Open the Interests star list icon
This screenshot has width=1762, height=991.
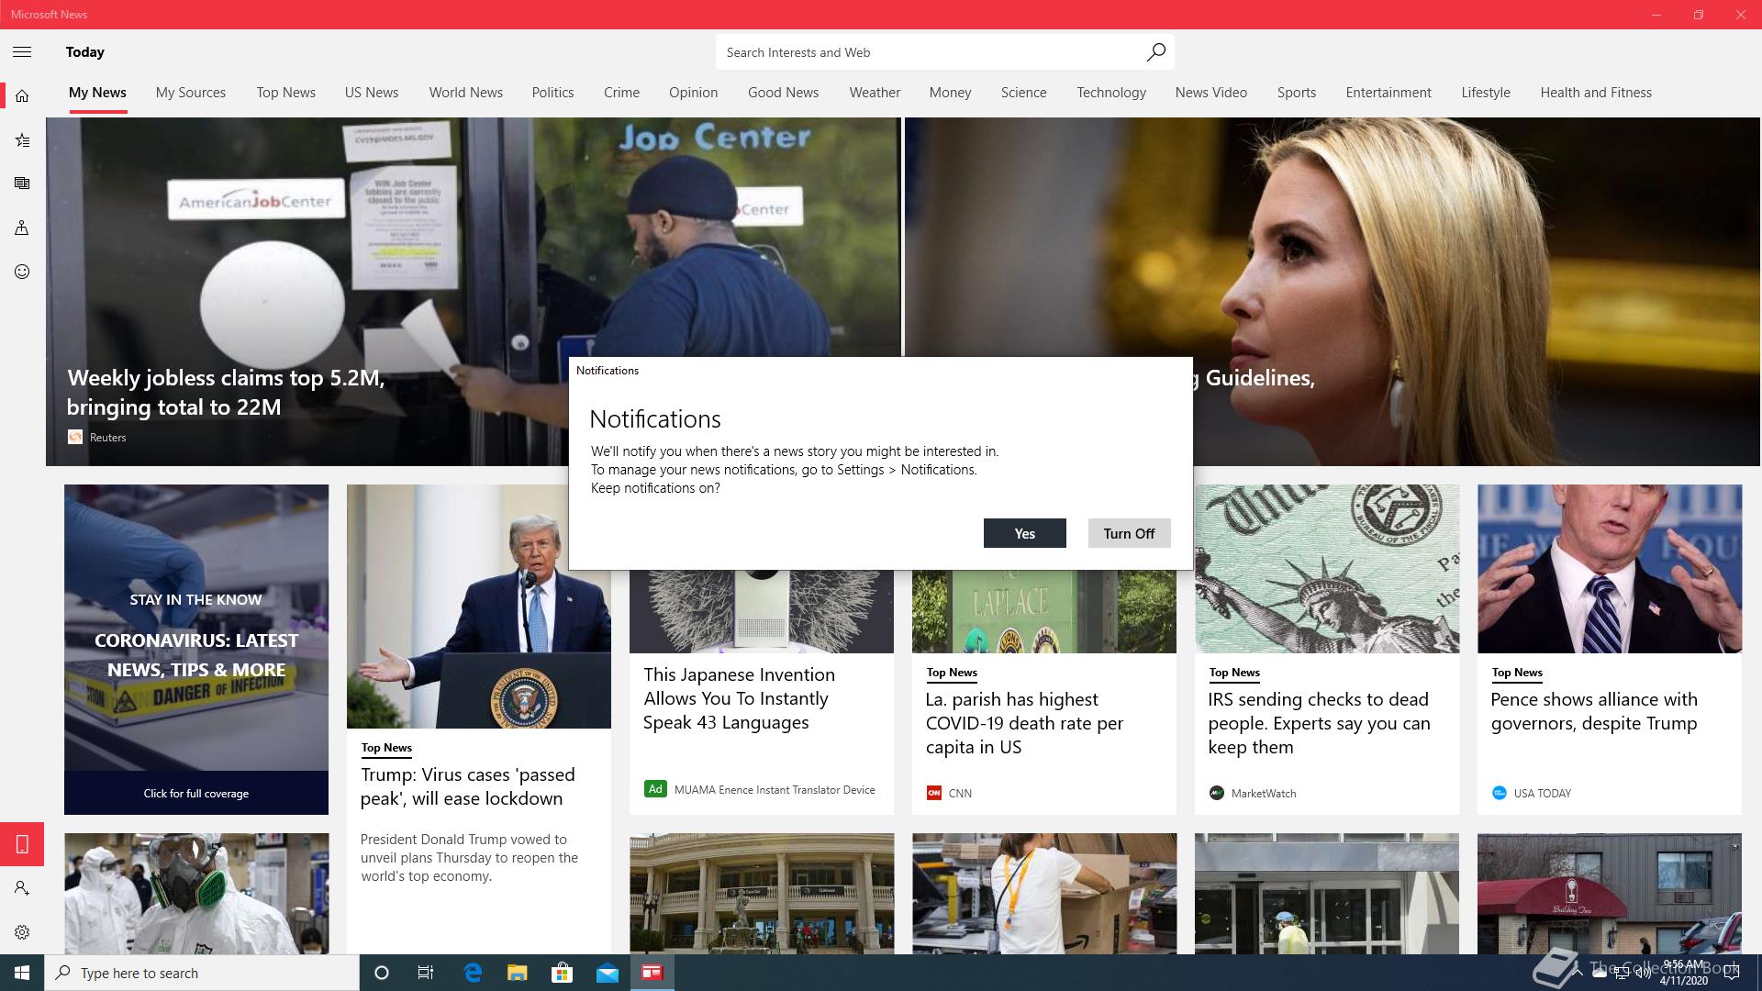tap(22, 139)
